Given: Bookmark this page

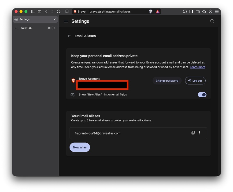Looking at the screenshot, I should pos(67,11).
